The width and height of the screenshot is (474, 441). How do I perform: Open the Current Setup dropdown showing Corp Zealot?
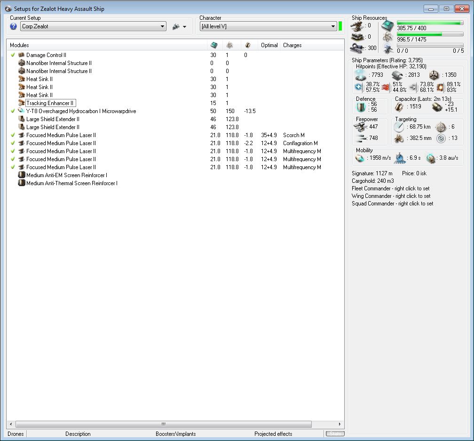(93, 26)
